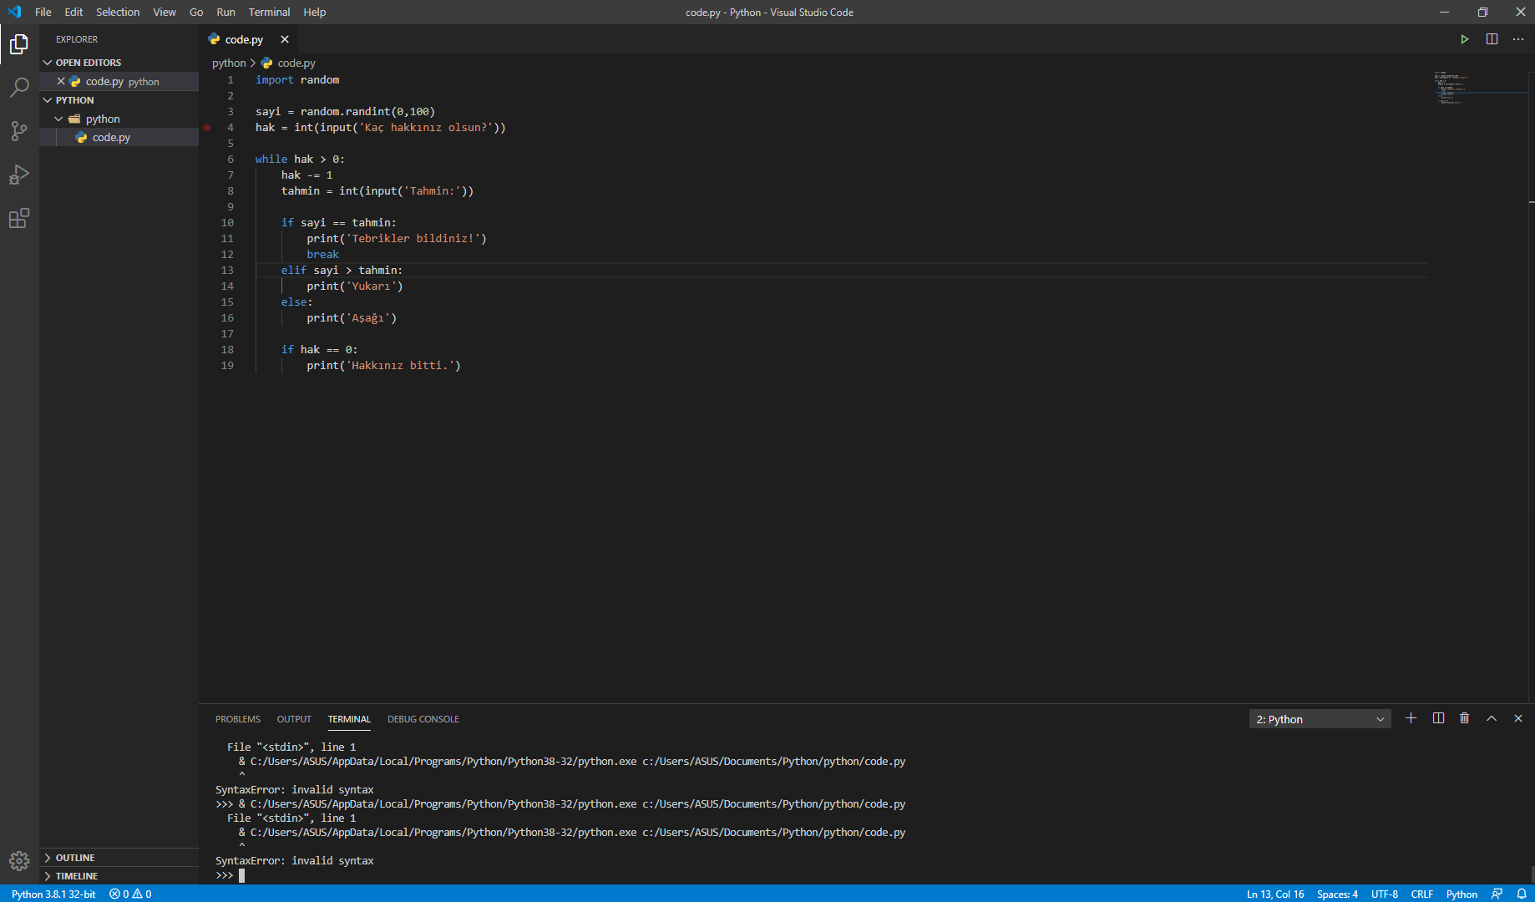Open the terminal selector dropdown '2: Python'
Image resolution: width=1535 pixels, height=902 pixels.
coord(1320,719)
